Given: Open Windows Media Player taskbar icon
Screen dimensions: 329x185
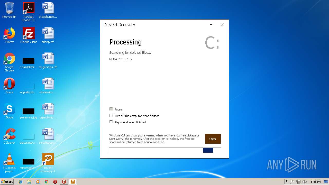Looking at the screenshot, I should [38, 182].
